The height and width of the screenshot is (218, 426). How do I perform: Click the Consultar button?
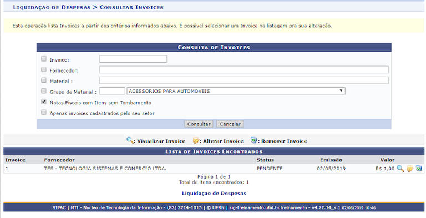coord(199,124)
